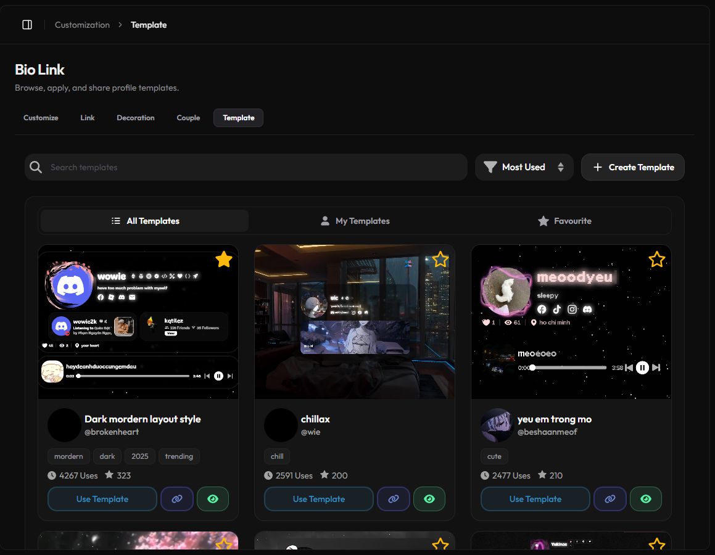View Favourite templates
The image size is (715, 555).
coord(564,221)
